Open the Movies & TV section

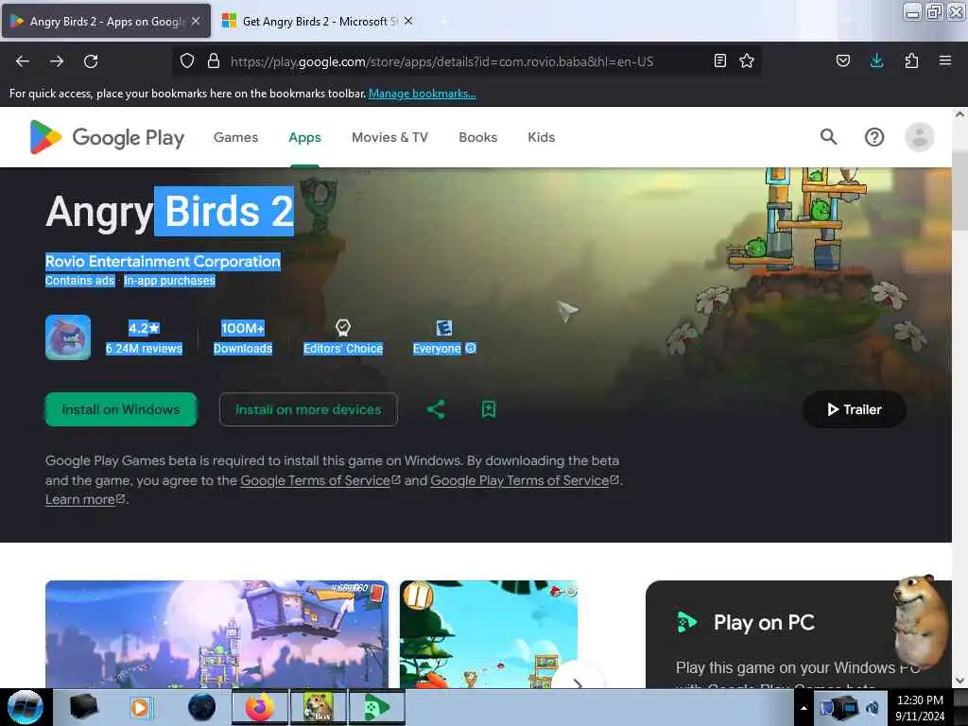click(x=389, y=137)
